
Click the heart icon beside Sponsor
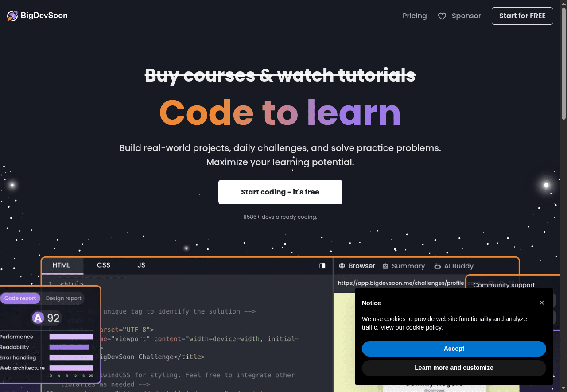coord(442,16)
